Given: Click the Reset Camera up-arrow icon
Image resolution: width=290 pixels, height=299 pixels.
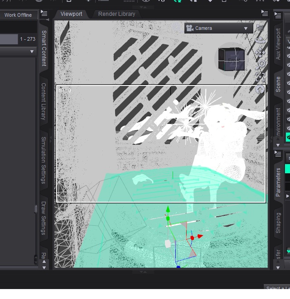Looking at the screenshot, I should point(260,90).
